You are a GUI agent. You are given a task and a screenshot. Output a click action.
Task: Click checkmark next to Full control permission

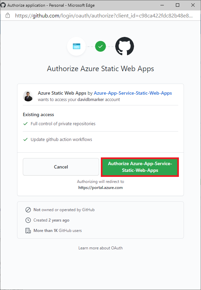(25, 124)
